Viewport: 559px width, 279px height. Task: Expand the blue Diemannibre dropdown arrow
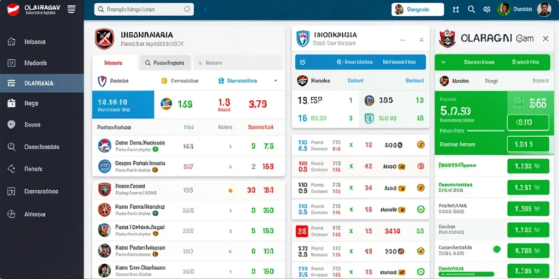[276, 81]
